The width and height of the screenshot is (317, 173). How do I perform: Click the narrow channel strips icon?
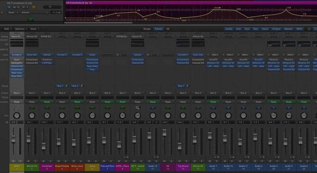point(309,29)
